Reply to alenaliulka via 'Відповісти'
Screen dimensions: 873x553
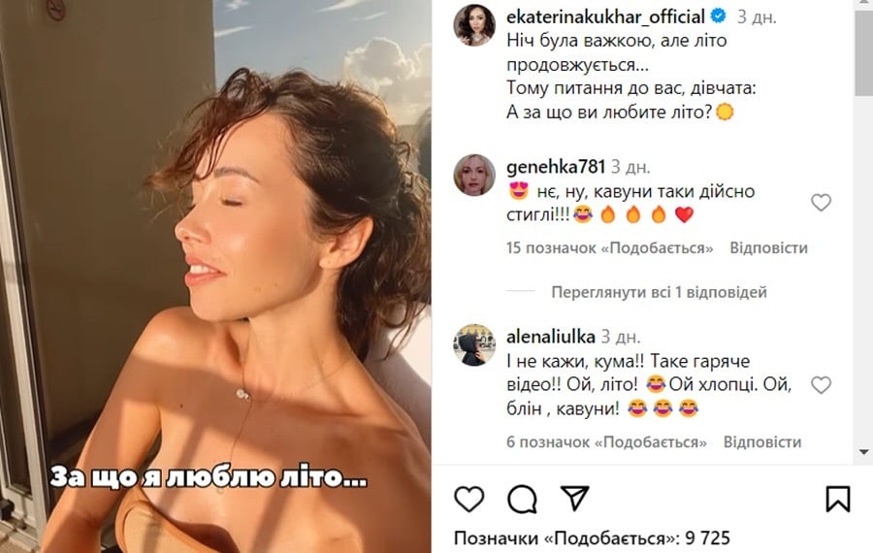click(x=762, y=442)
